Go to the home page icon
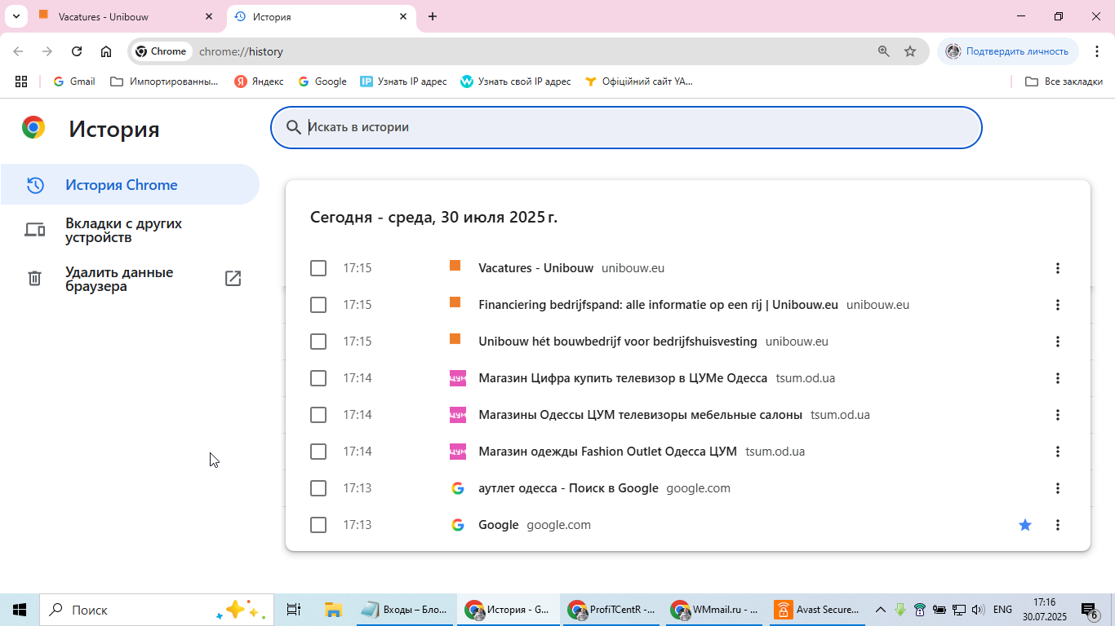 coord(106,51)
